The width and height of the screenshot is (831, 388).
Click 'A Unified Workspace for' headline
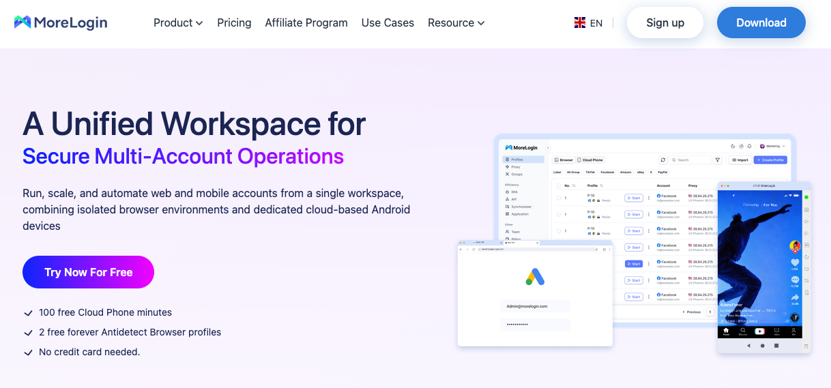click(x=194, y=124)
